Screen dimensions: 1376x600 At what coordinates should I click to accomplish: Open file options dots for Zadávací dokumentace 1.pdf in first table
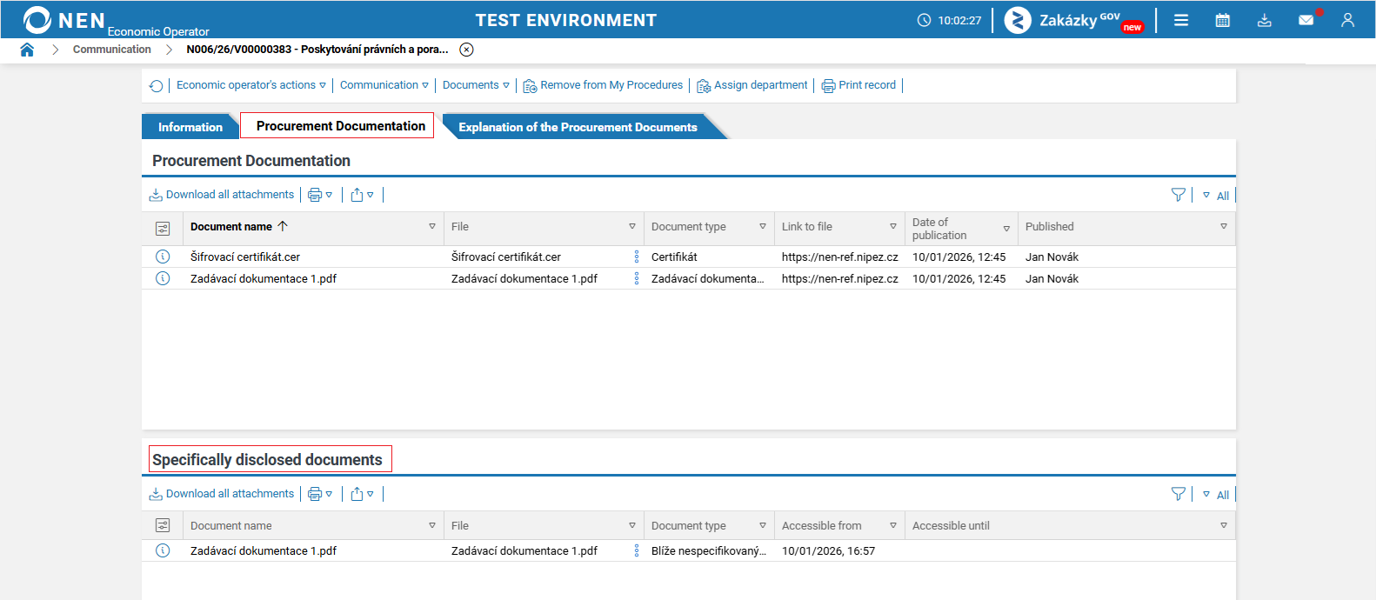pos(637,278)
